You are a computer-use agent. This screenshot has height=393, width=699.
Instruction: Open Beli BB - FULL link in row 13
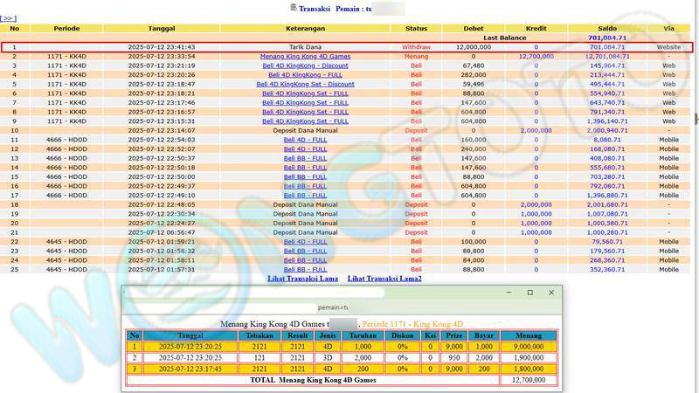tap(305, 158)
